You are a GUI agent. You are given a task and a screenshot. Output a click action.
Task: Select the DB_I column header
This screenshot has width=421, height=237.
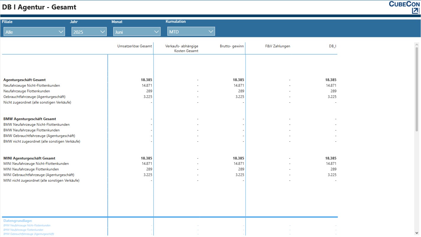tap(332, 46)
